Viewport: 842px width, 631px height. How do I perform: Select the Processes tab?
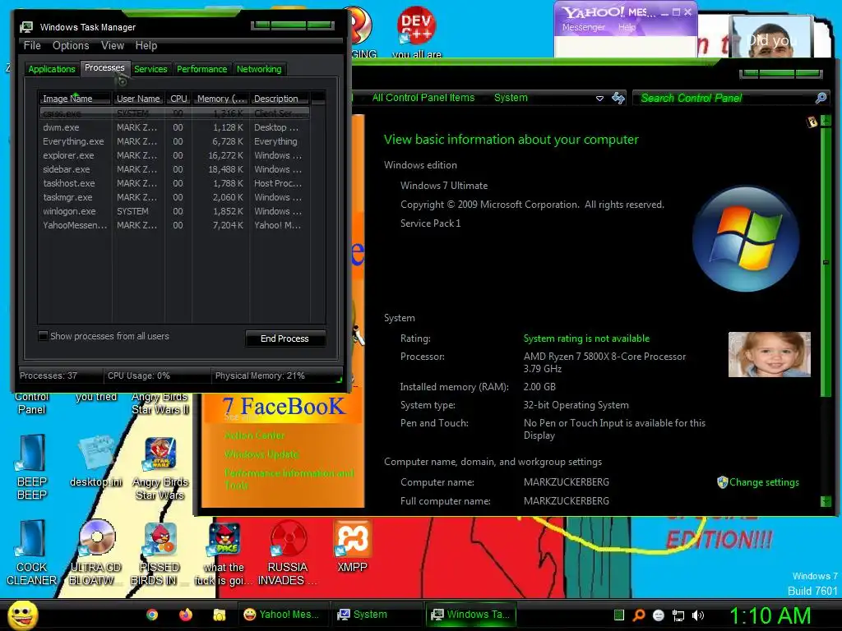(104, 67)
